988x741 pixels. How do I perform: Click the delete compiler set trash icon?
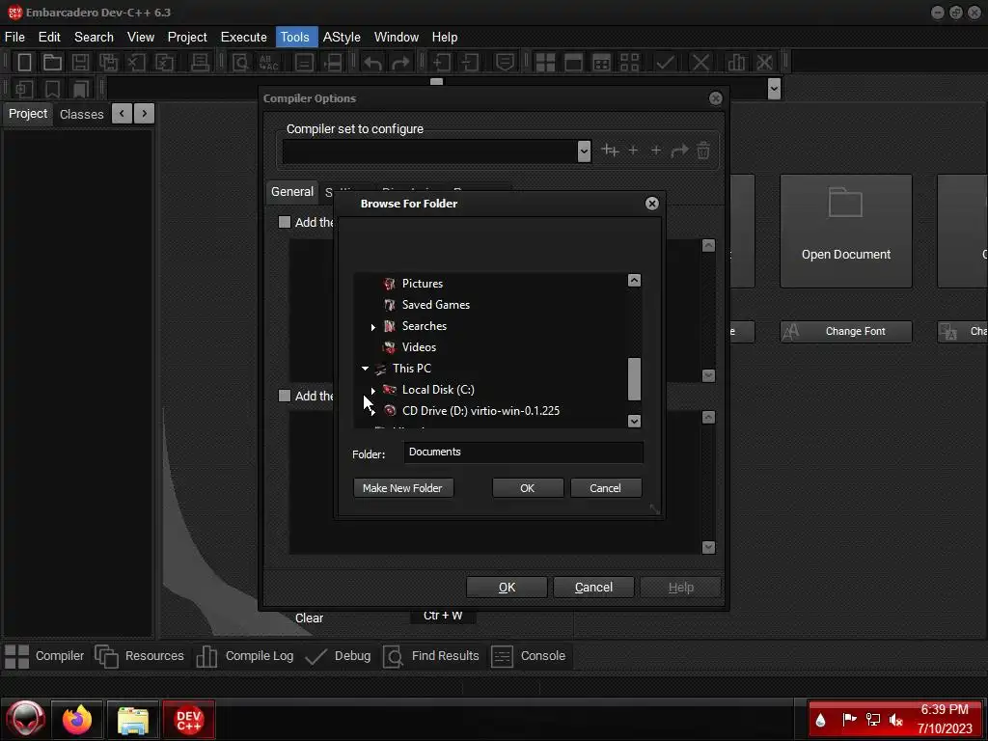click(703, 151)
